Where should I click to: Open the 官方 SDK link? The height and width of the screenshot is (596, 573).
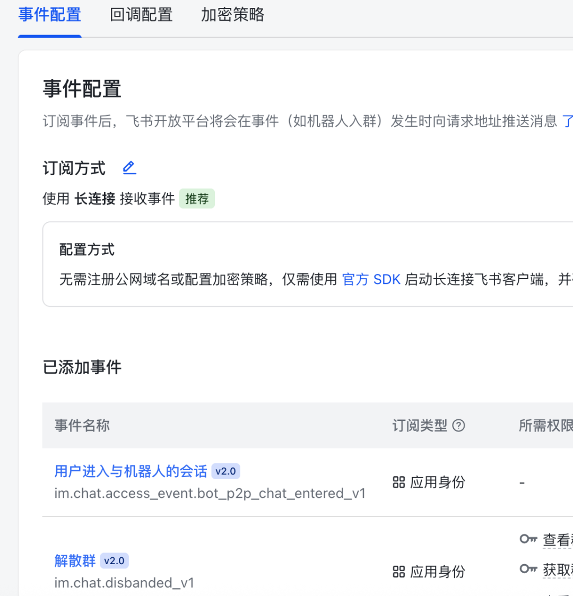click(x=371, y=279)
